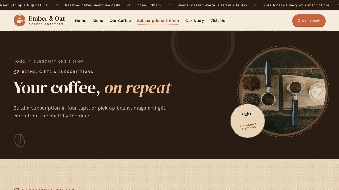Go to the Menu page
339x190 pixels.
(98, 21)
